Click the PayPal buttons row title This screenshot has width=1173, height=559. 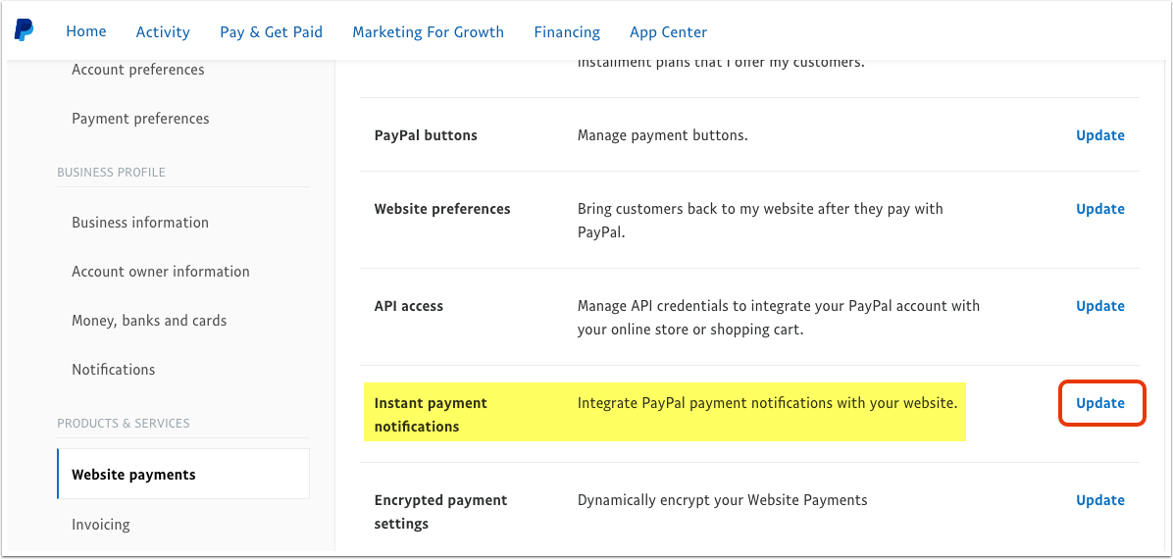point(426,135)
